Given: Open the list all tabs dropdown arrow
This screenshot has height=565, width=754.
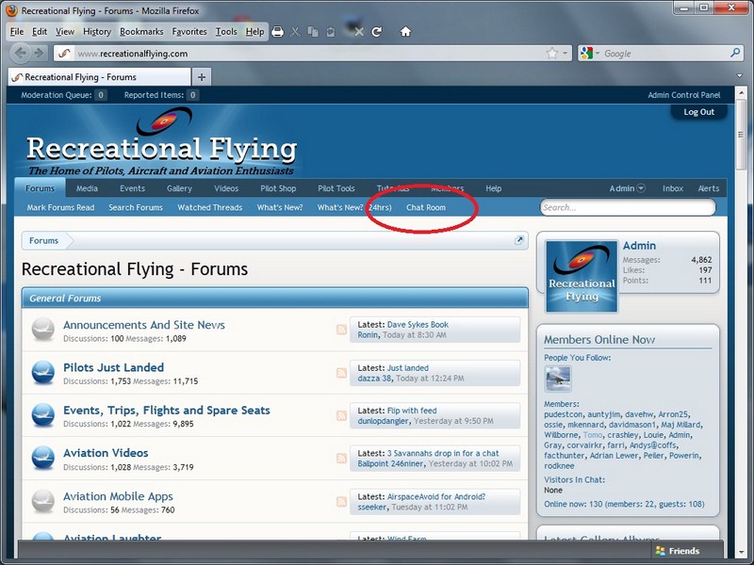Looking at the screenshot, I should click(740, 75).
